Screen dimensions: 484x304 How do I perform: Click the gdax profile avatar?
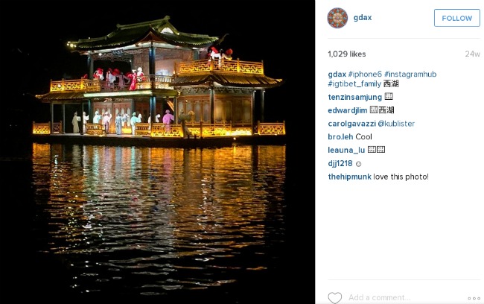(337, 18)
